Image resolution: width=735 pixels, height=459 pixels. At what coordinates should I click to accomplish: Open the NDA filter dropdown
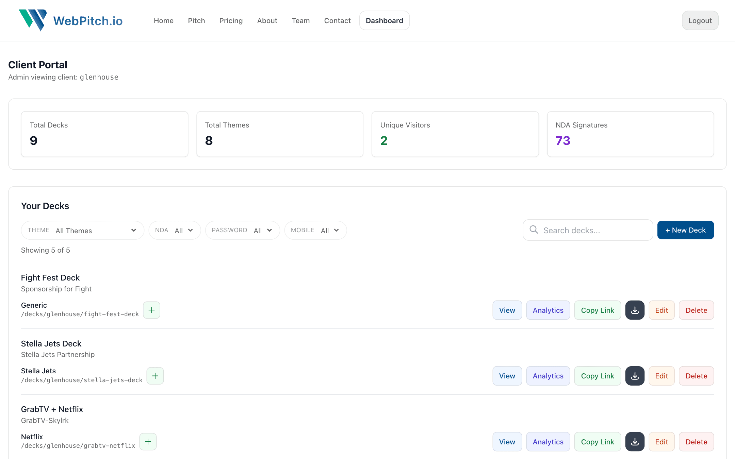pos(175,230)
